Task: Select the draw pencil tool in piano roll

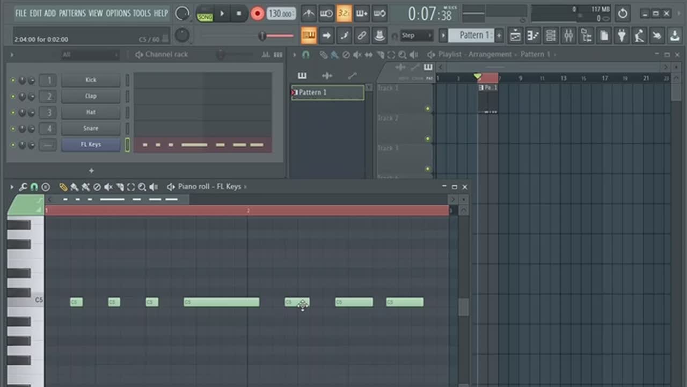Action: point(63,187)
